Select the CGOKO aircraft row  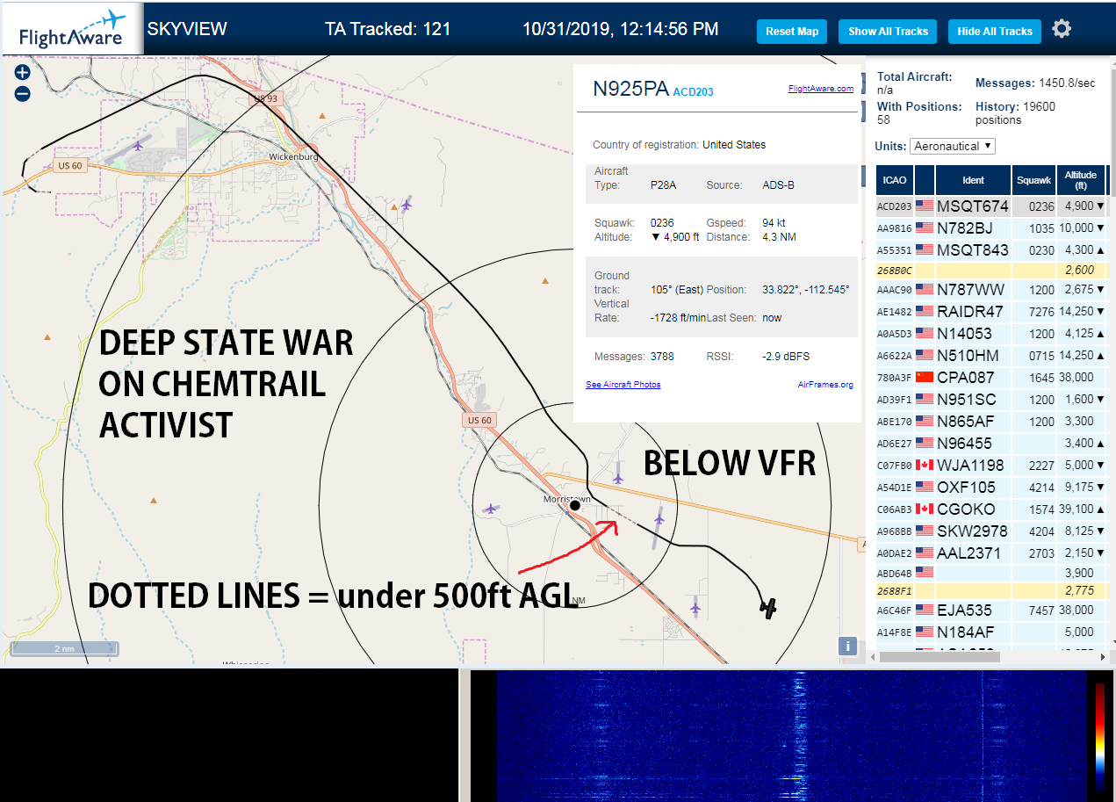click(x=991, y=509)
